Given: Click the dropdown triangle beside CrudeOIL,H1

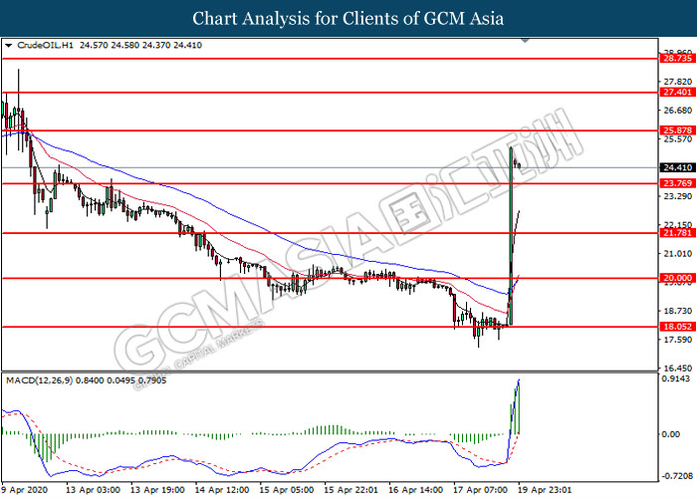Looking at the screenshot, I should 9,46.
